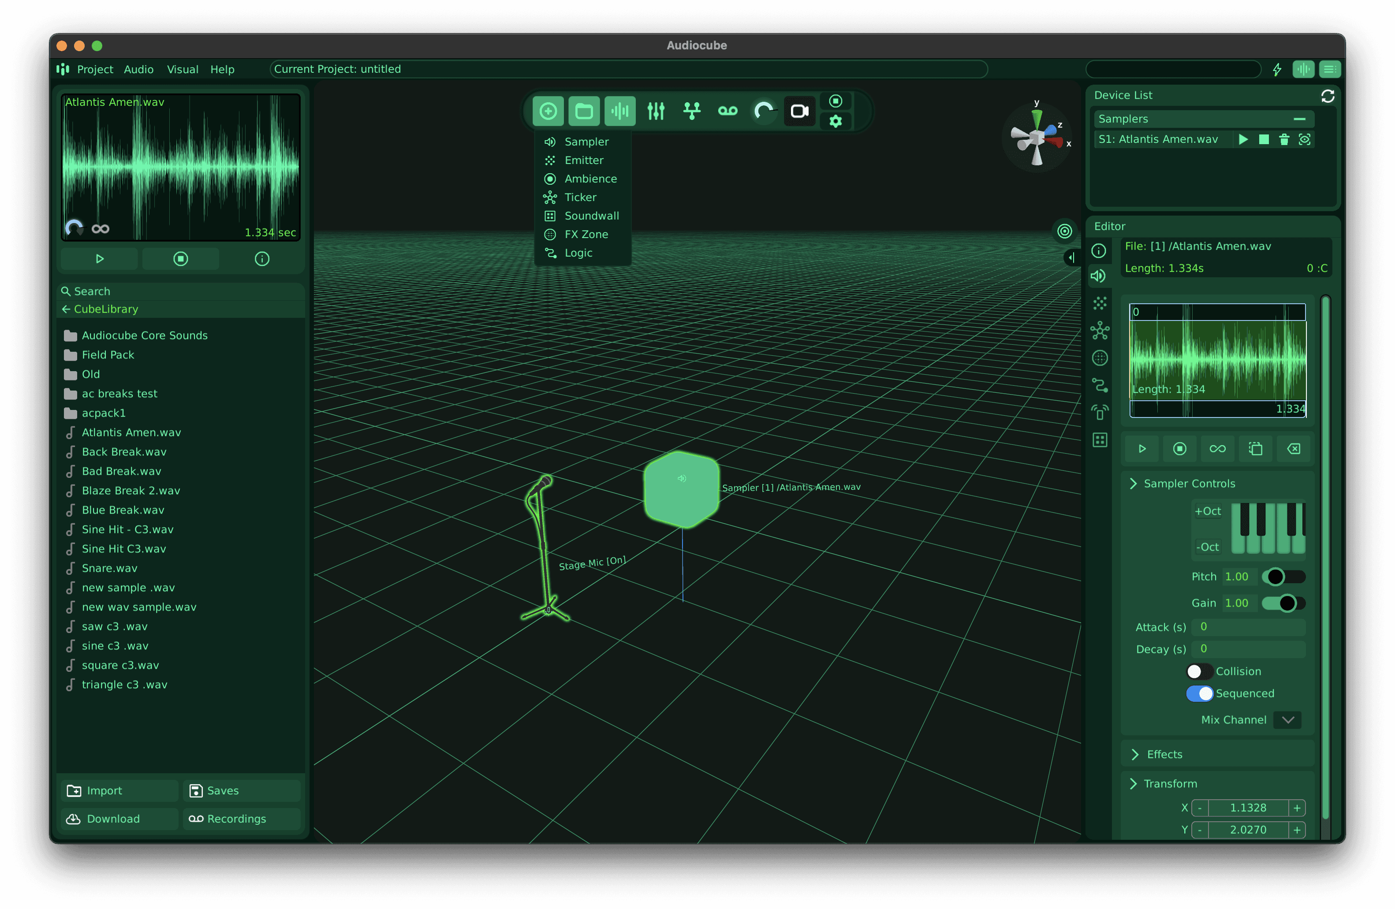Open the Visual menu
This screenshot has width=1395, height=909.
click(x=182, y=69)
